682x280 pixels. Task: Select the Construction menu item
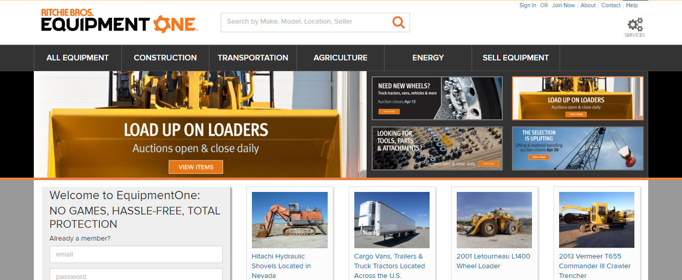[165, 58]
